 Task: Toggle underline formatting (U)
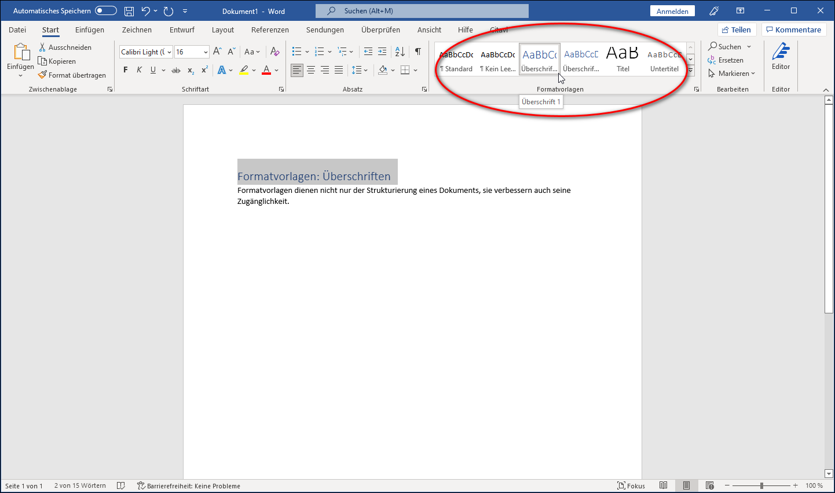(153, 70)
